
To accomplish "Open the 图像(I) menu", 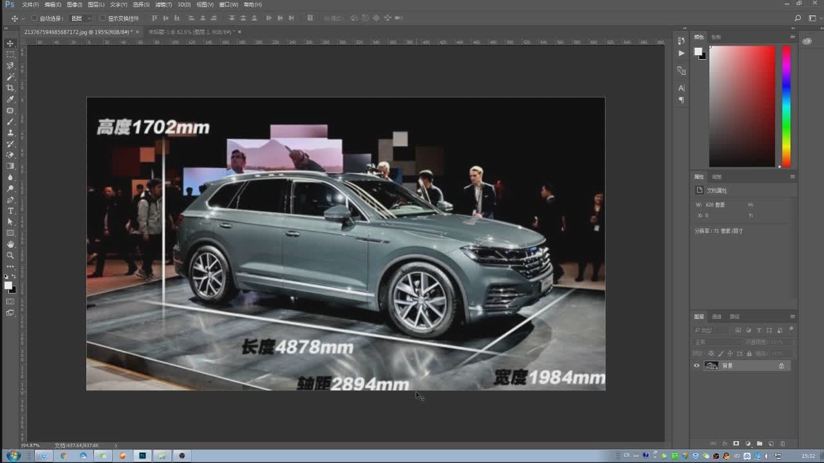I will [74, 5].
